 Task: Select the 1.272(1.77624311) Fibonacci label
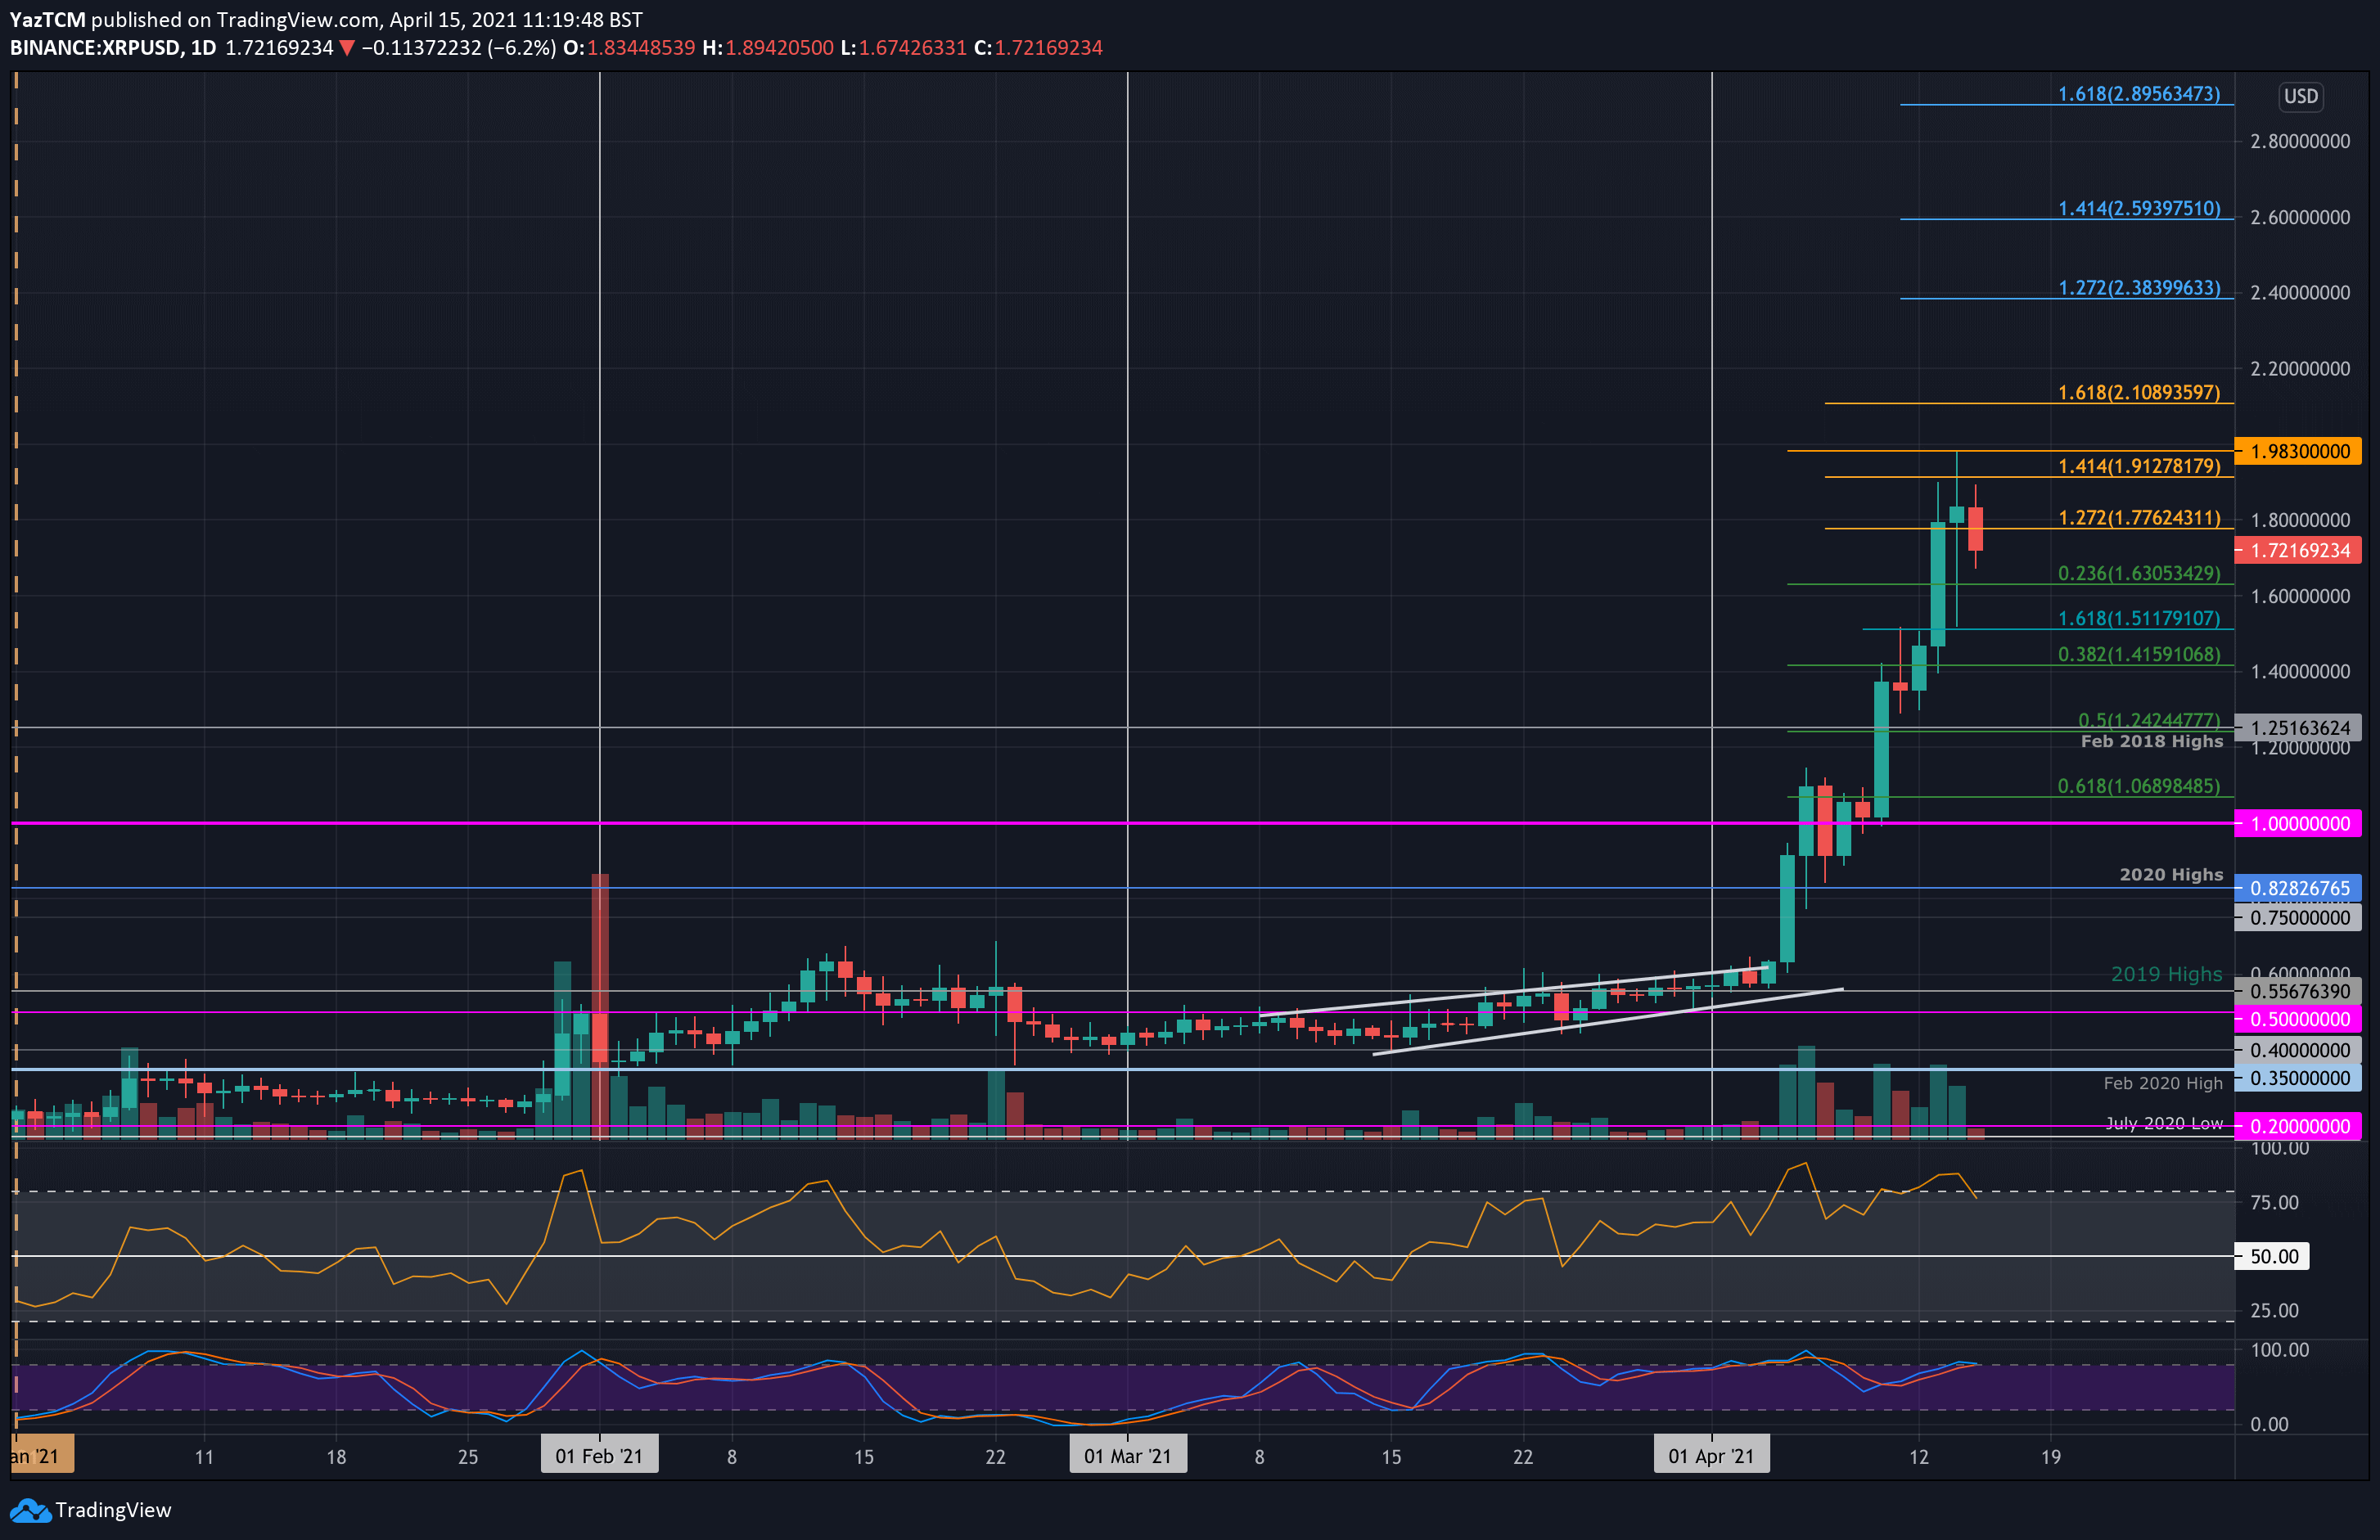[2138, 518]
